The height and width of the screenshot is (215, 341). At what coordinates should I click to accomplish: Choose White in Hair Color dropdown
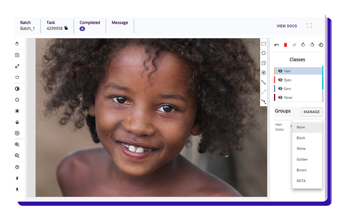[x=307, y=149]
